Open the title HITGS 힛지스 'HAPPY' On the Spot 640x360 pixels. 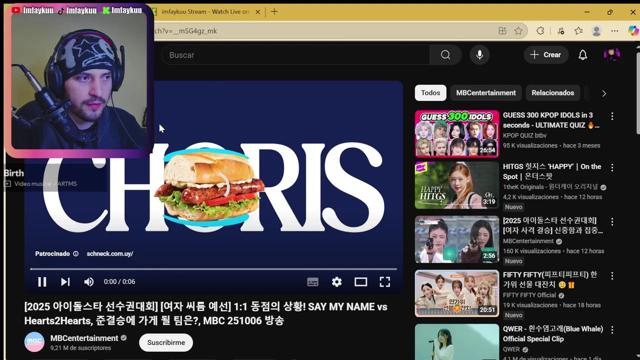click(x=552, y=171)
